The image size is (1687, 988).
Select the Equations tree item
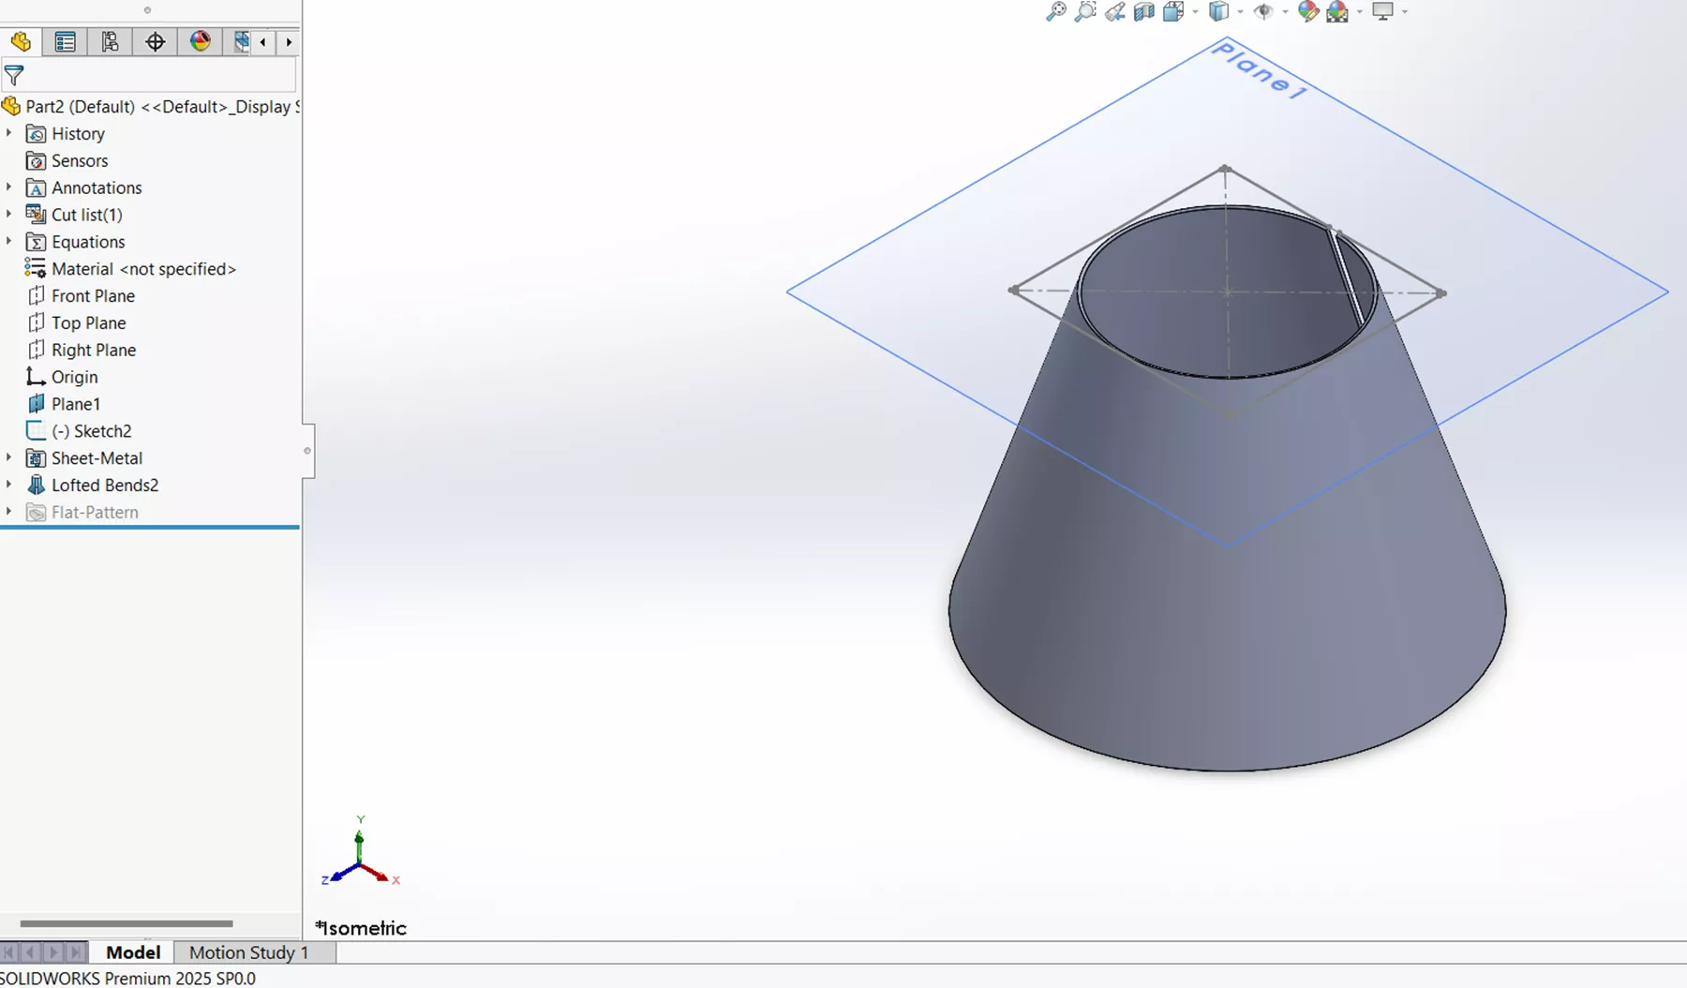[88, 242]
